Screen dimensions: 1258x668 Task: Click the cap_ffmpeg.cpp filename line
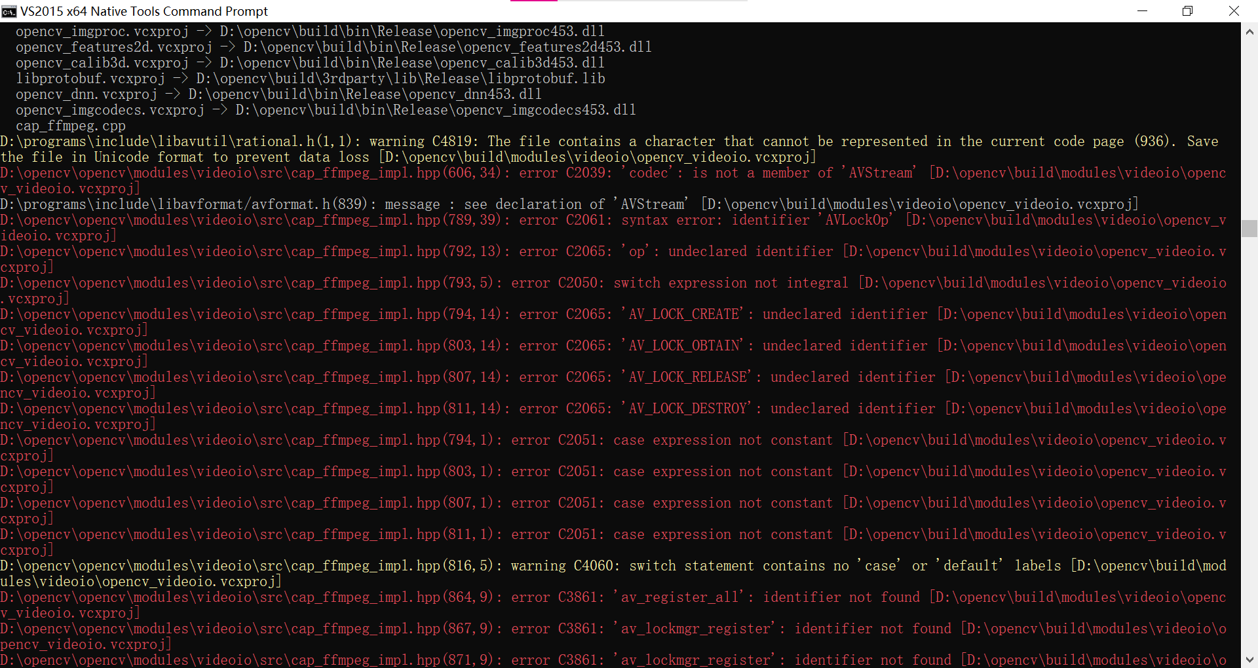(70, 126)
